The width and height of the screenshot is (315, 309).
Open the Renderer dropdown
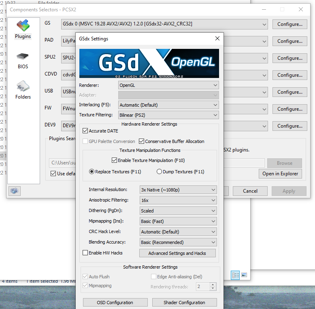pos(168,85)
